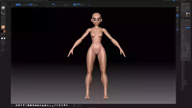Screen dimensions: 192x108
Task: Select the white document tool thumbnail
Action: pyautogui.click(x=187, y=13)
